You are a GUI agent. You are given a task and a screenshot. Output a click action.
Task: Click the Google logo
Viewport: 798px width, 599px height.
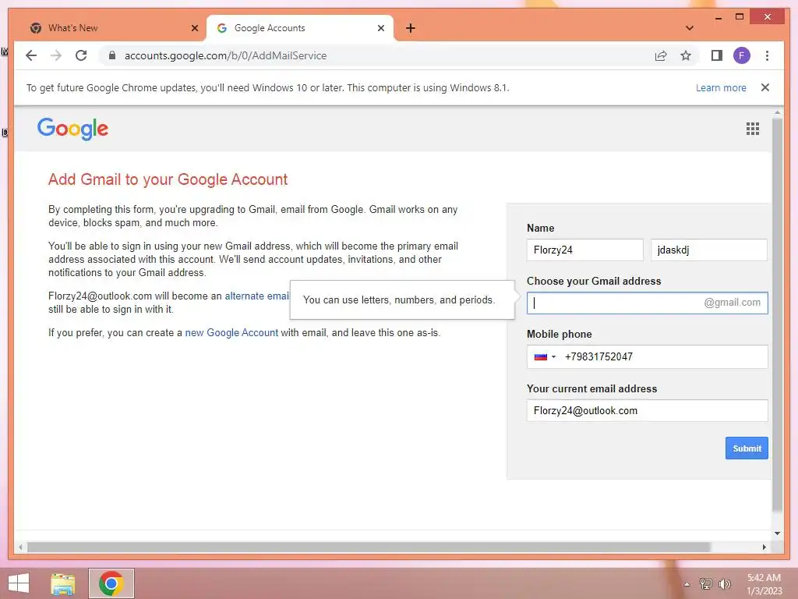[x=72, y=129]
